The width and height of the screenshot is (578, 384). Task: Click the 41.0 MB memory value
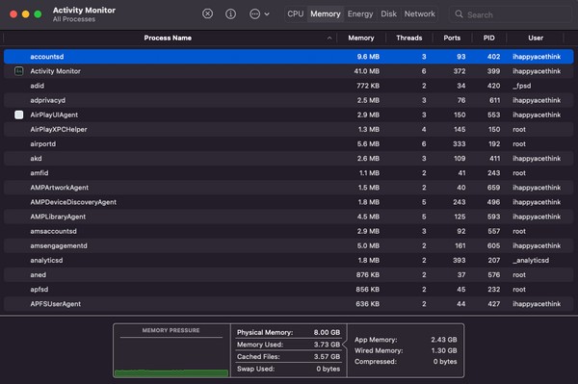(367, 71)
